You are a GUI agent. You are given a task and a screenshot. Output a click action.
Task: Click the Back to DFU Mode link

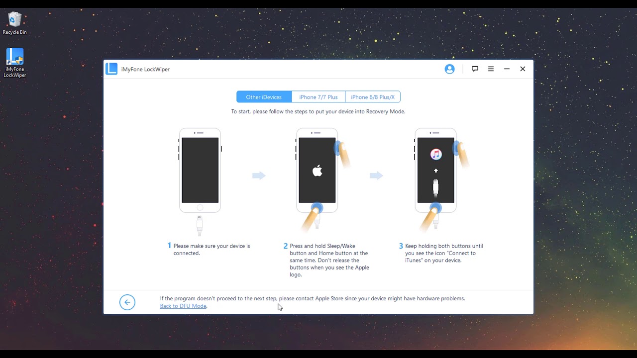point(183,306)
